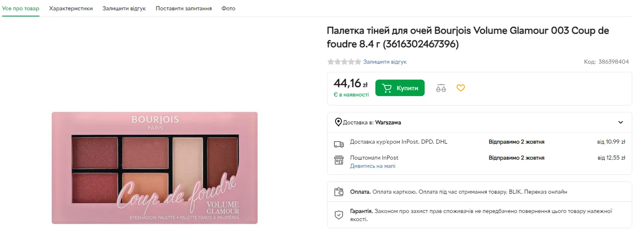Viewport: 638px width, 236px height.
Task: Click the shopping cart icon in Купити
Action: coord(387,88)
